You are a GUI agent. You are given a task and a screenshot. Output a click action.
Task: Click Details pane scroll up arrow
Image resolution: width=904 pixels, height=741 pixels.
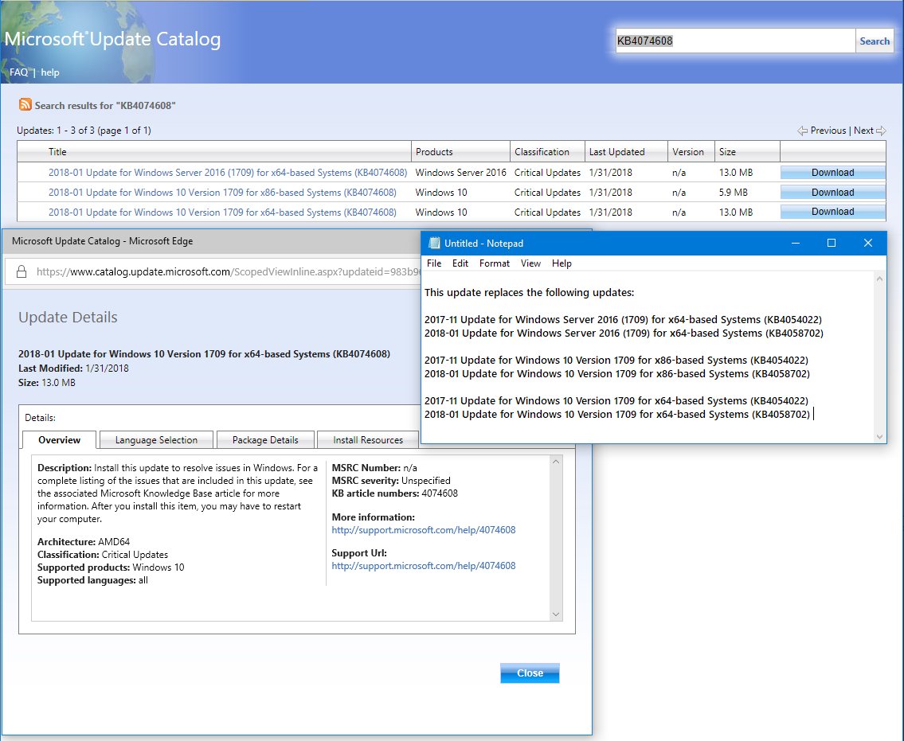click(556, 462)
